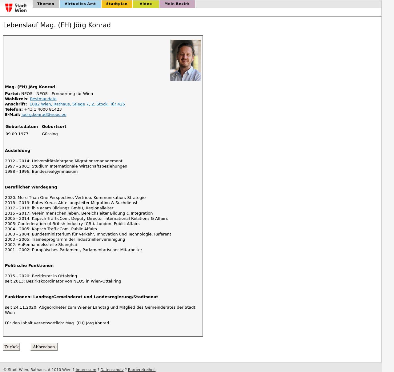Open the Video tab
The width and height of the screenshot is (394, 372).
[146, 4]
